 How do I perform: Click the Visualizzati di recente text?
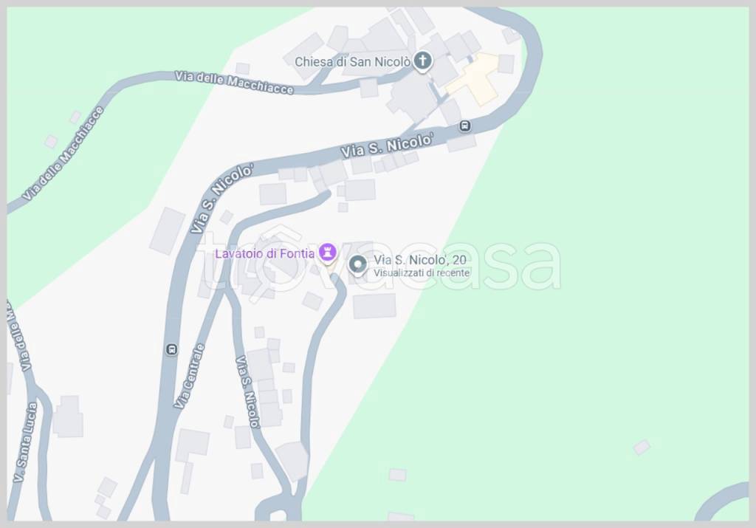tap(422, 273)
